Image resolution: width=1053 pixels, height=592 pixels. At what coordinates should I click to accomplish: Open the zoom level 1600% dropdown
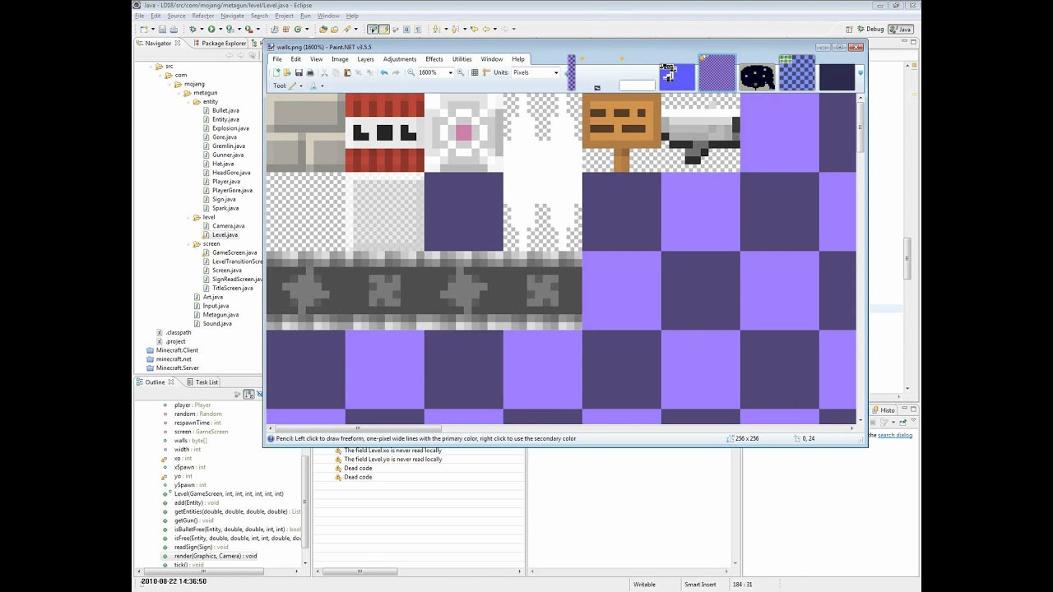pyautogui.click(x=451, y=72)
